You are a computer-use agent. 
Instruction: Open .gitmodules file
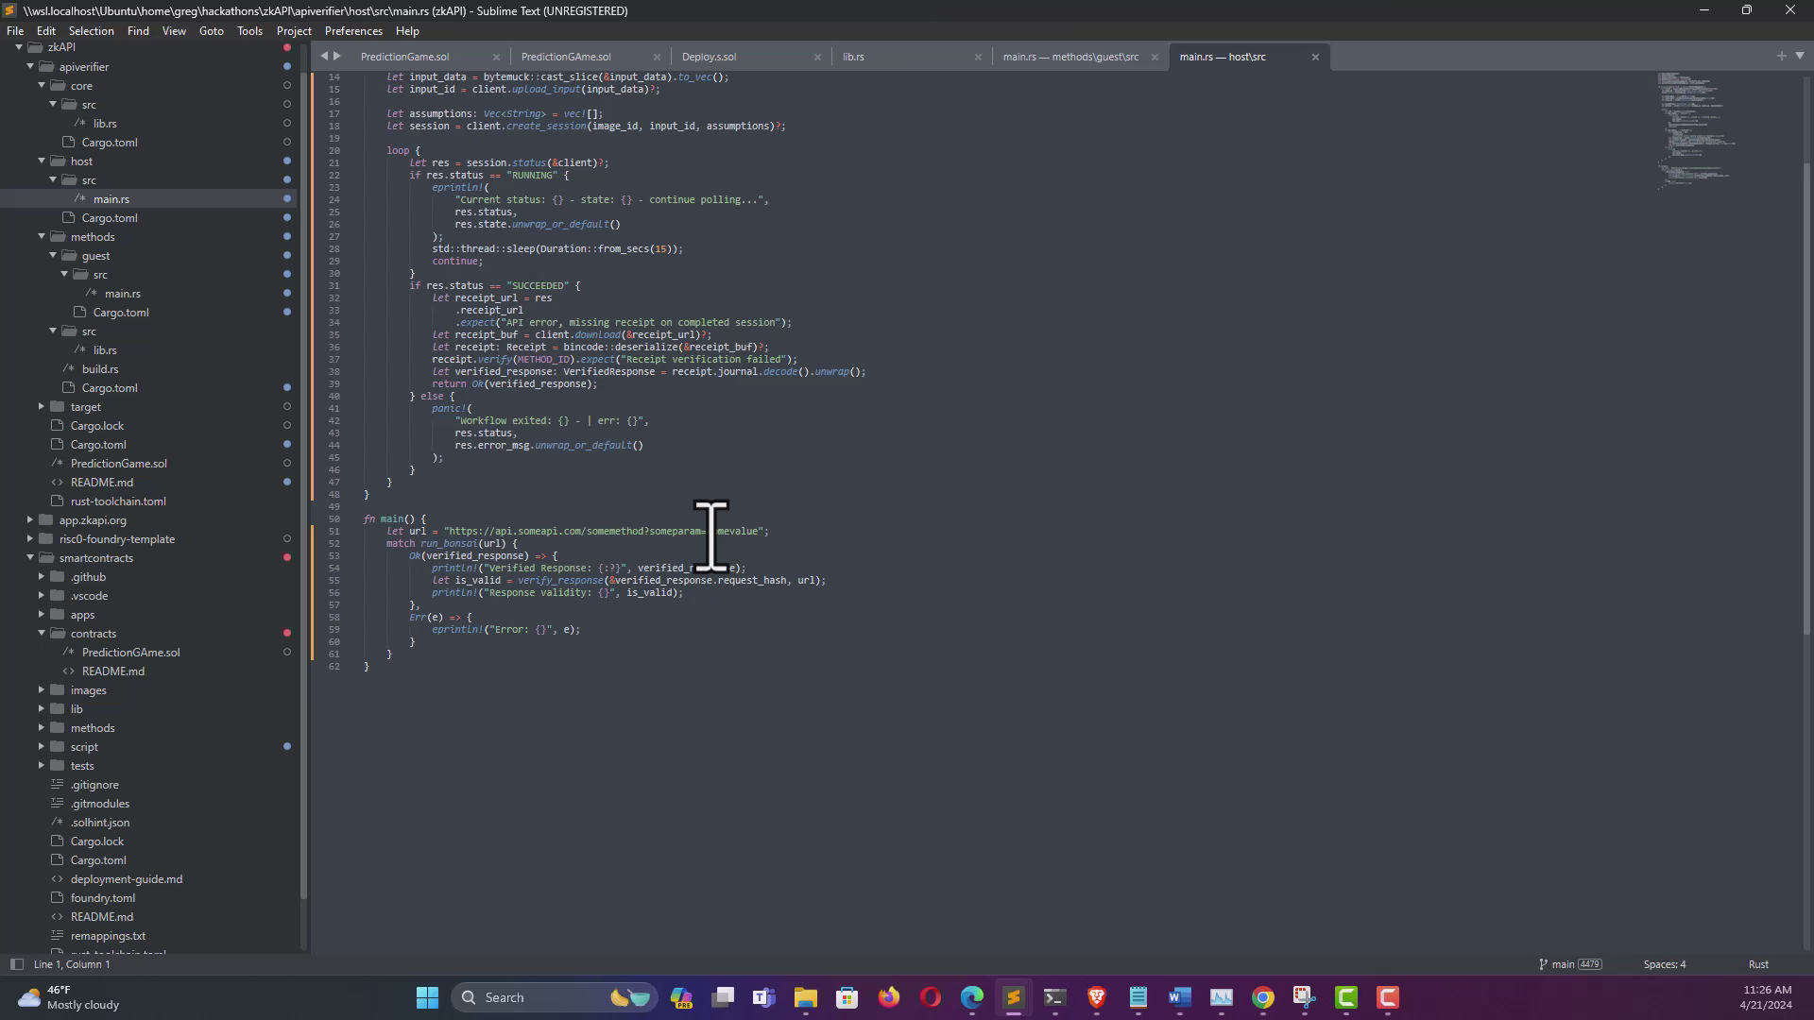(99, 804)
